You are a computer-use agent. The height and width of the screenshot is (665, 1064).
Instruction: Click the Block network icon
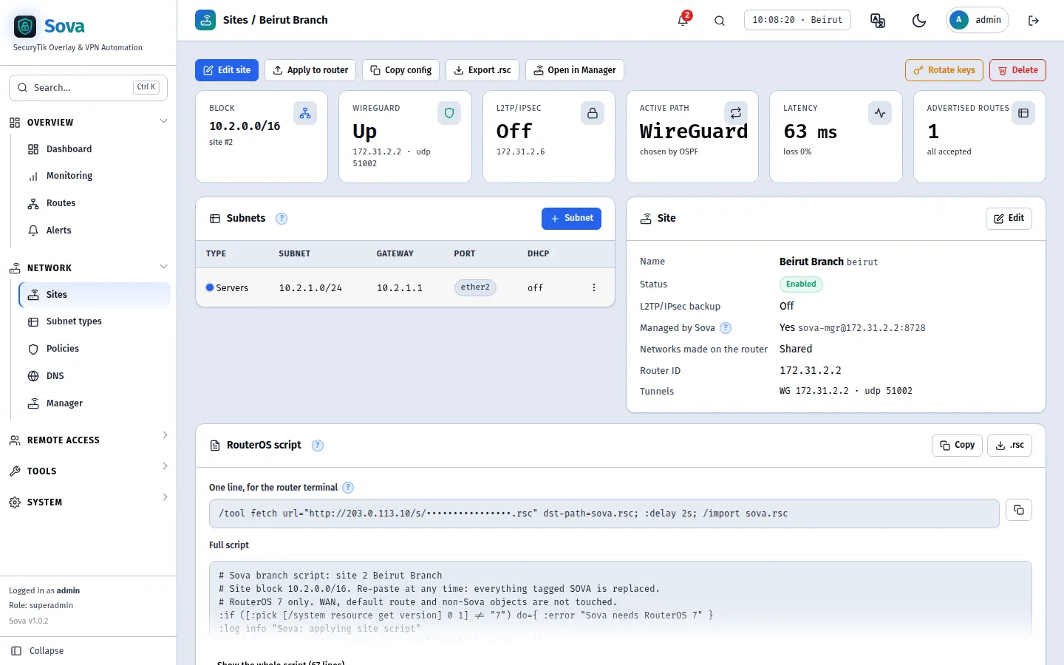[305, 113]
